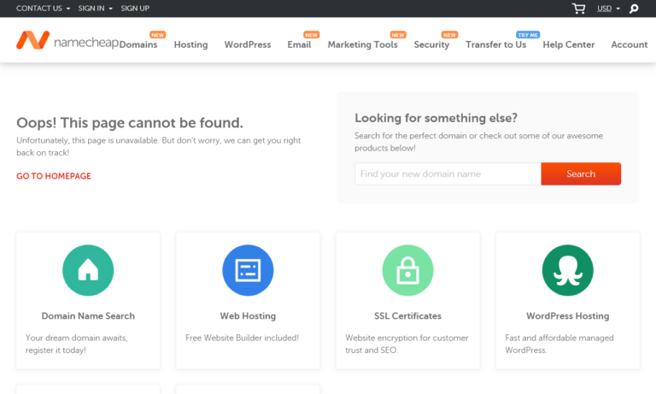656x394 pixels.
Task: Expand the Sign In dropdown
Action: 95,9
